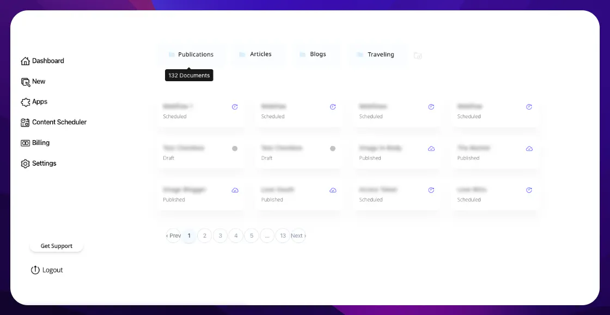Click the ellipsis pagination button
The width and height of the screenshot is (610, 315).
coord(267,235)
